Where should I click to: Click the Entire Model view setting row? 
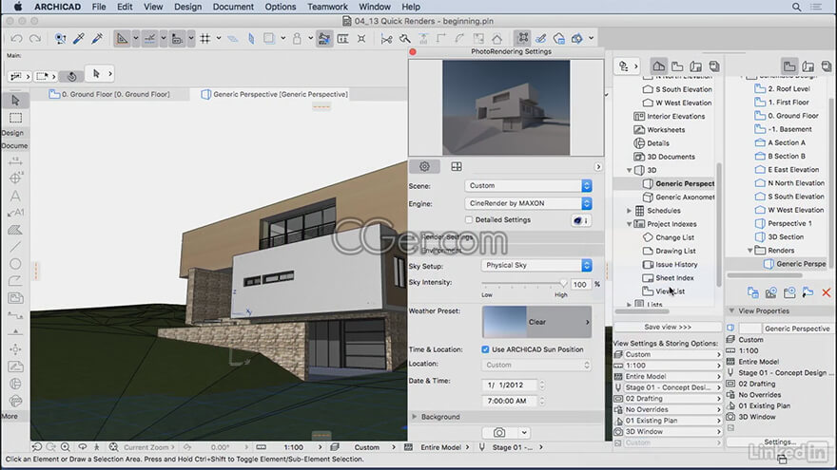pyautogui.click(x=668, y=376)
